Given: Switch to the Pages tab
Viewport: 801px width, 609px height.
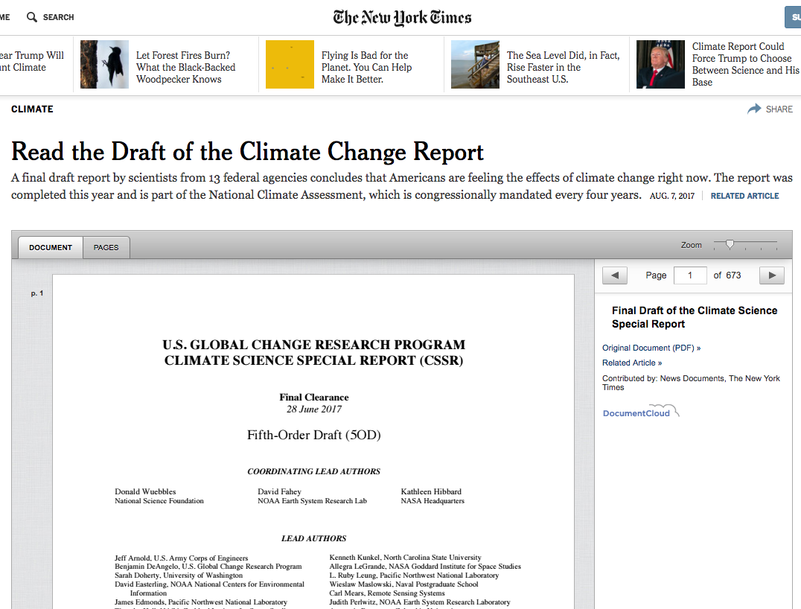Looking at the screenshot, I should (x=106, y=247).
